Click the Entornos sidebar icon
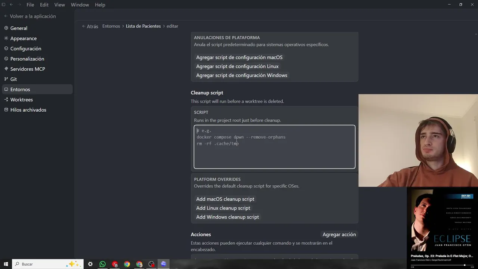 [x=6, y=89]
